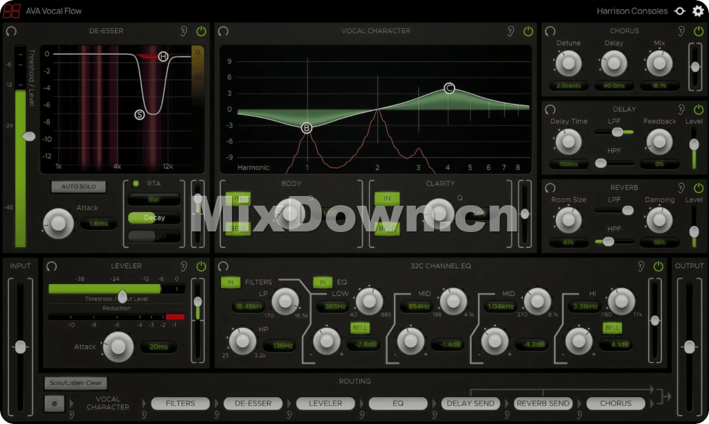Toggle BELL mode on the HI EQ band
709x424 pixels.
[x=612, y=328]
